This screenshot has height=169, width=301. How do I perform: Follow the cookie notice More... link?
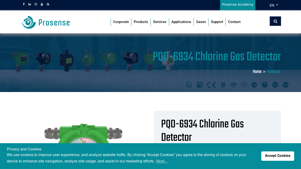(x=162, y=161)
